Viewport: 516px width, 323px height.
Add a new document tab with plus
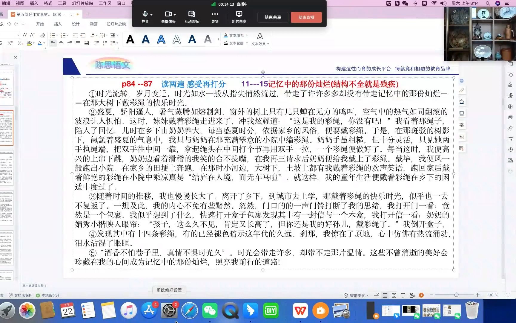pyautogui.click(x=88, y=14)
